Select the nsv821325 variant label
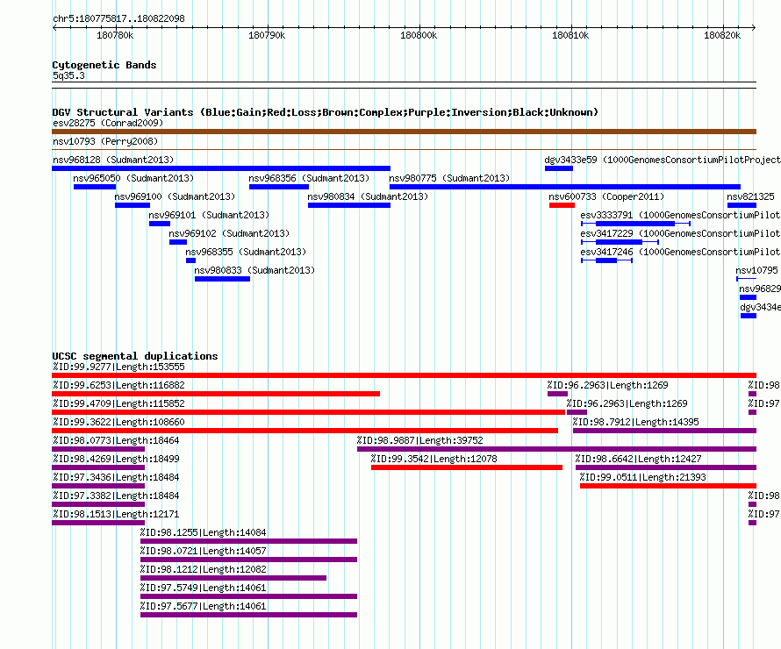This screenshot has height=649, width=781. click(x=750, y=196)
